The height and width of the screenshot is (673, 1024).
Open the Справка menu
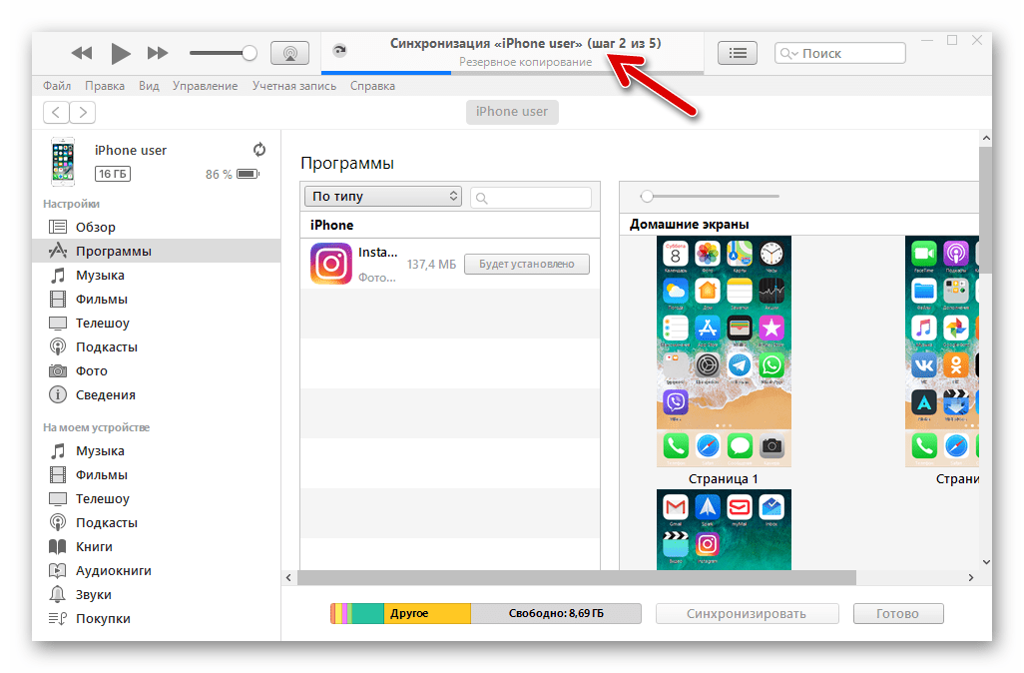tap(372, 86)
